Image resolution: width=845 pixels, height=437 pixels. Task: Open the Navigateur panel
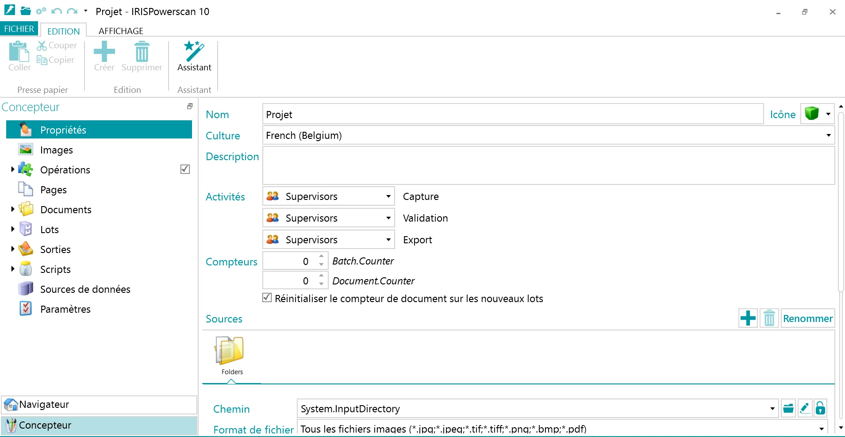(99, 404)
